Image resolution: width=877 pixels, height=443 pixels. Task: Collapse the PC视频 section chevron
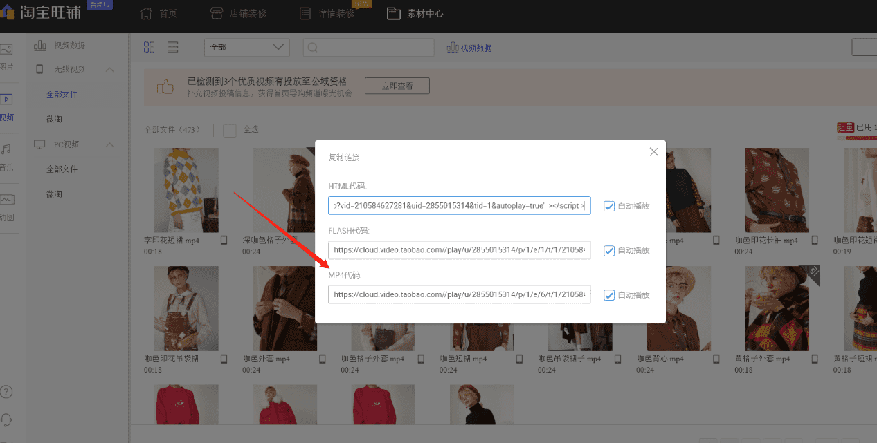110,144
